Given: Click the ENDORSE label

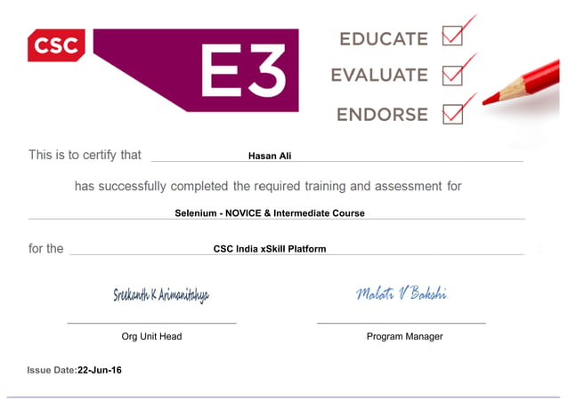Looking at the screenshot, I should (382, 115).
